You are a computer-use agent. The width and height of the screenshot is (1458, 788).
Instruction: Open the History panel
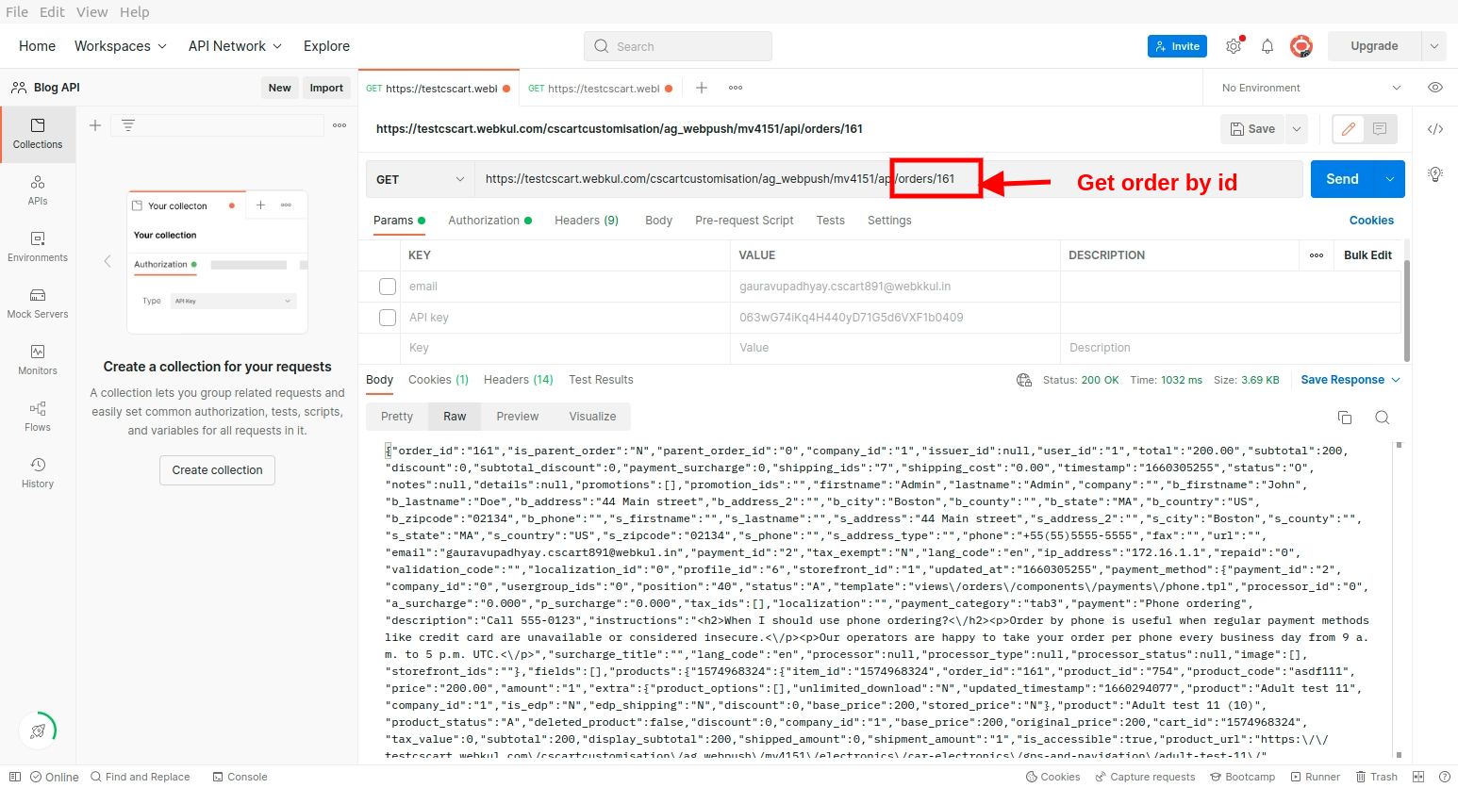pyautogui.click(x=38, y=473)
